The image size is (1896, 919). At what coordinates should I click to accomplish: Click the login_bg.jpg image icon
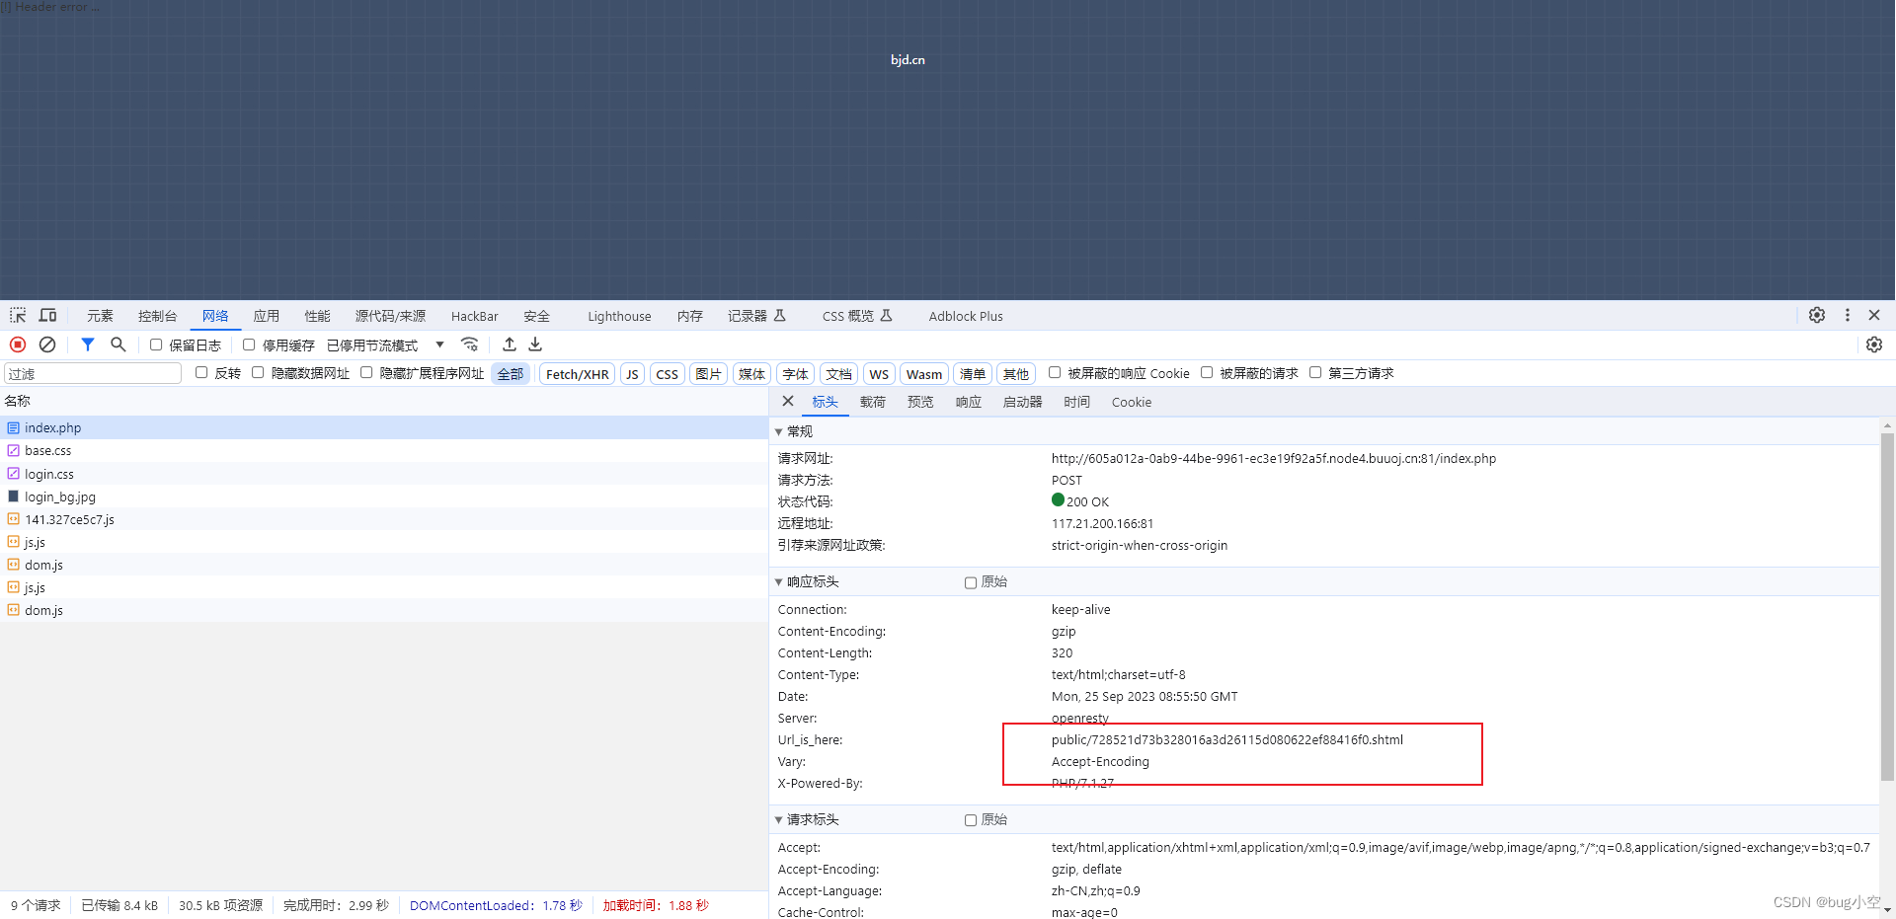tap(14, 497)
